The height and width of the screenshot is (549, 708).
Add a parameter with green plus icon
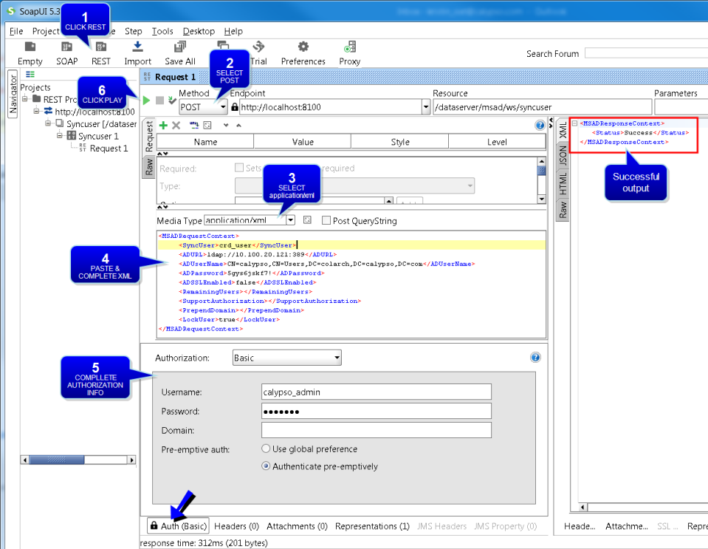tap(163, 125)
